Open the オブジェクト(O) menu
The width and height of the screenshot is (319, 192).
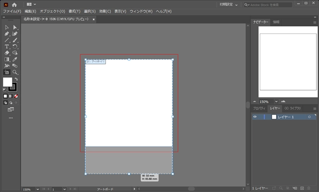(52, 11)
